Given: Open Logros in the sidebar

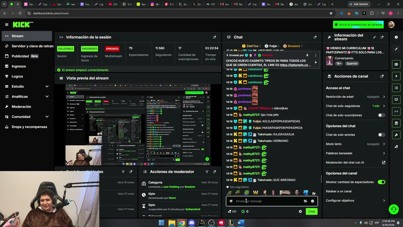Looking at the screenshot, I should click(x=27, y=76).
